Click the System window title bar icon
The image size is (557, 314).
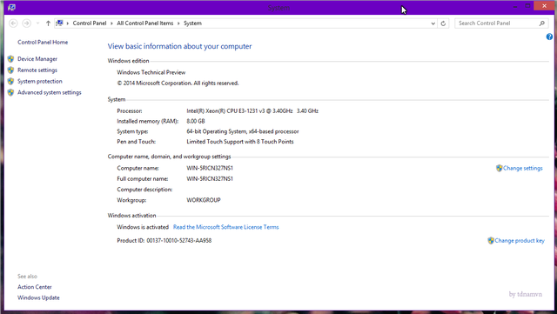(x=11, y=7)
